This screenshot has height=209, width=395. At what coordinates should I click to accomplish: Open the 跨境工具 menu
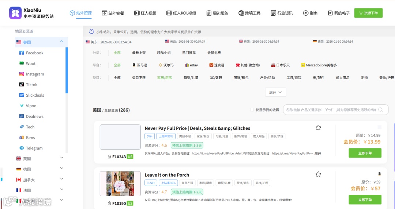pos(249,13)
